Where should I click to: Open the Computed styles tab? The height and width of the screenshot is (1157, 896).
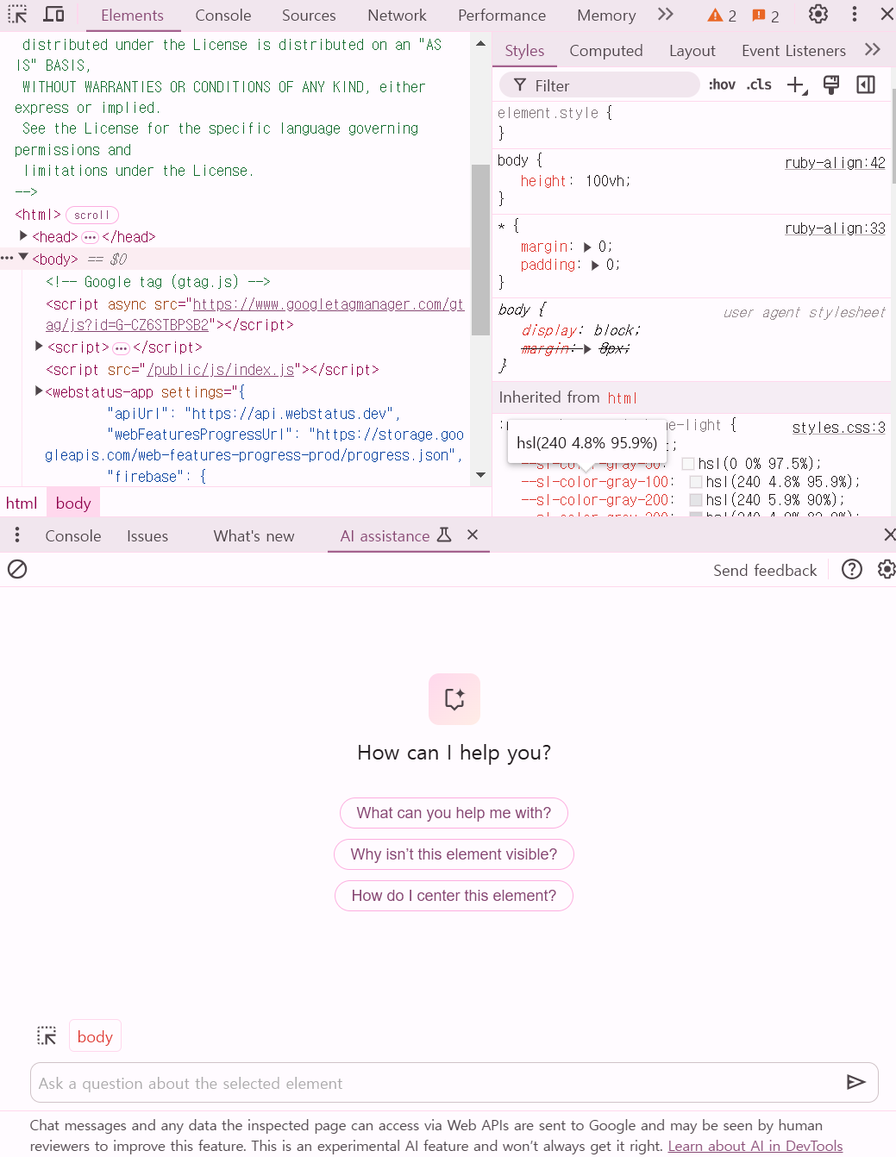(605, 51)
